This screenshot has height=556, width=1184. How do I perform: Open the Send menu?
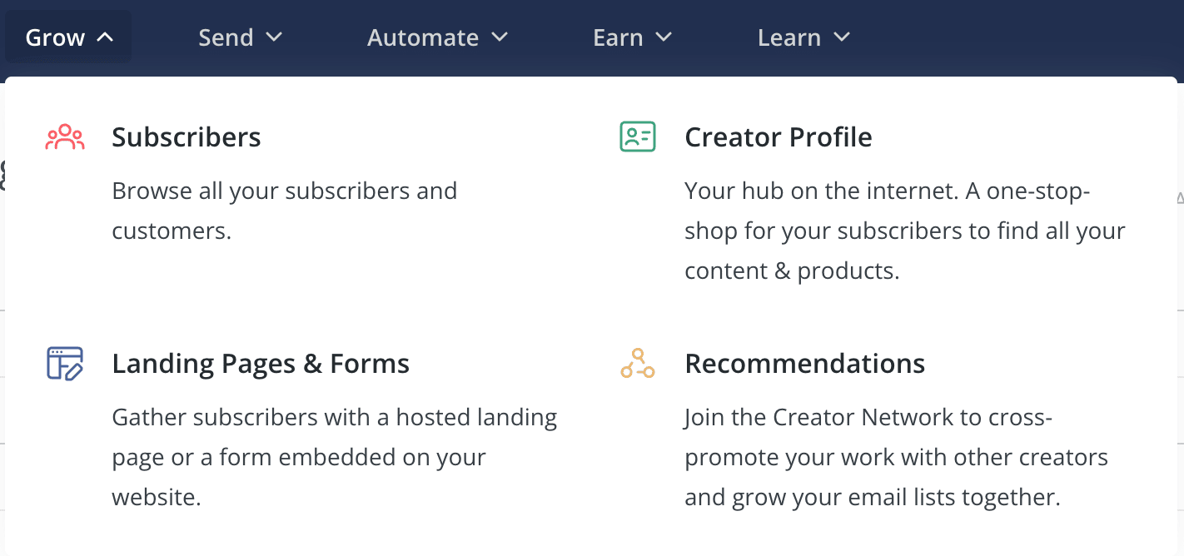tap(241, 37)
